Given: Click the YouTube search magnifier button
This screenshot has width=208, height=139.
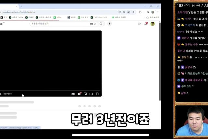Looking at the screenshot, I should 101,24.
